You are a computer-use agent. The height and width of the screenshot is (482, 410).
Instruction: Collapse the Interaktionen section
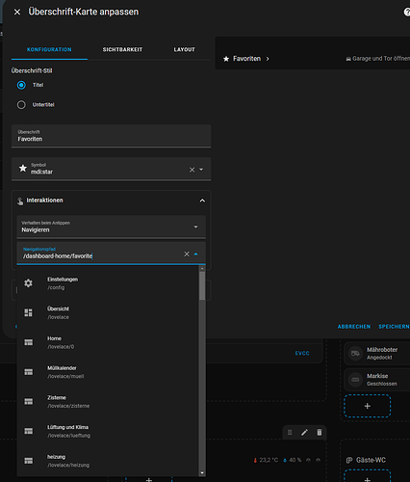pyautogui.click(x=202, y=201)
